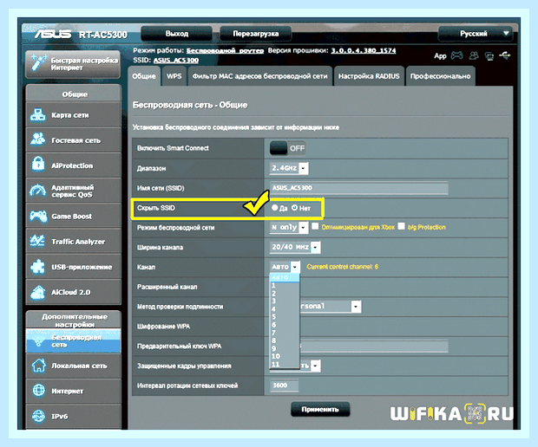Open the 'Беспроводной роутер' mode link
Screen dimensions: 538x447
tap(225, 51)
